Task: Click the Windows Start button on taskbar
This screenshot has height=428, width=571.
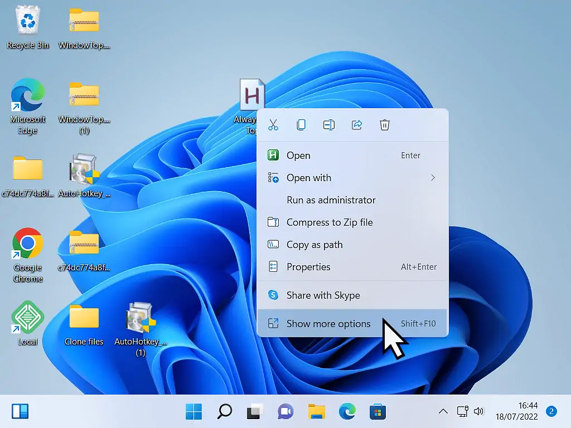Action: pyautogui.click(x=194, y=412)
